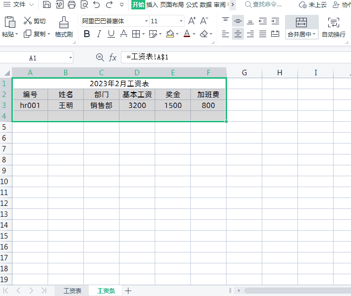Click the export to PDF icon

59,4
